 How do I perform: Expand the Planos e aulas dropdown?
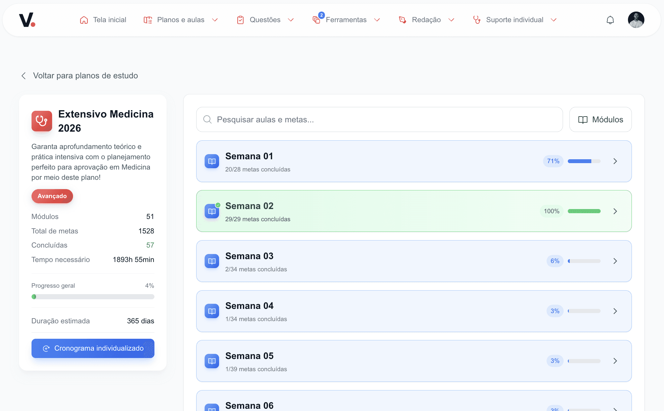(x=215, y=20)
